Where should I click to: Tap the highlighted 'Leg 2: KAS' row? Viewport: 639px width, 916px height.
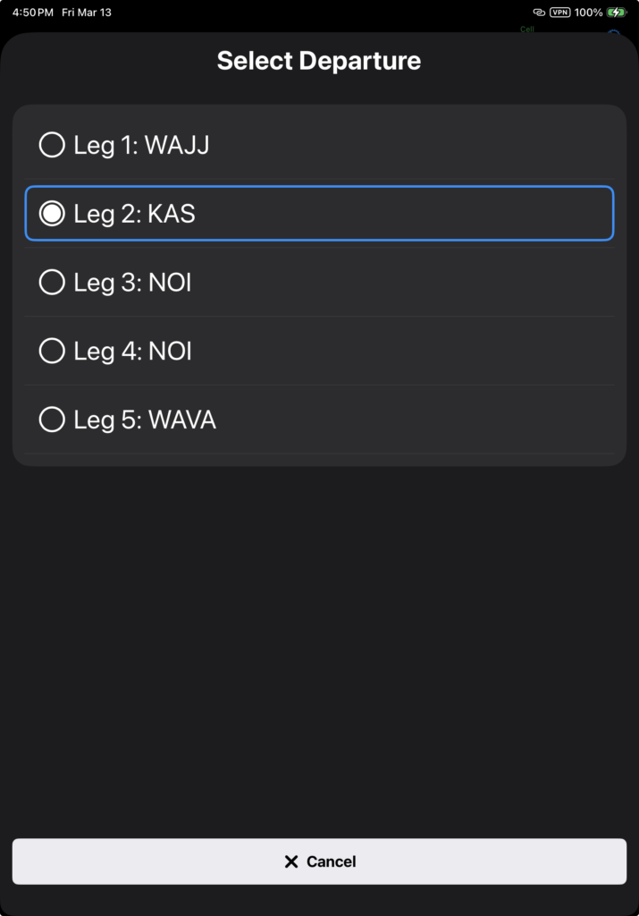click(319, 214)
